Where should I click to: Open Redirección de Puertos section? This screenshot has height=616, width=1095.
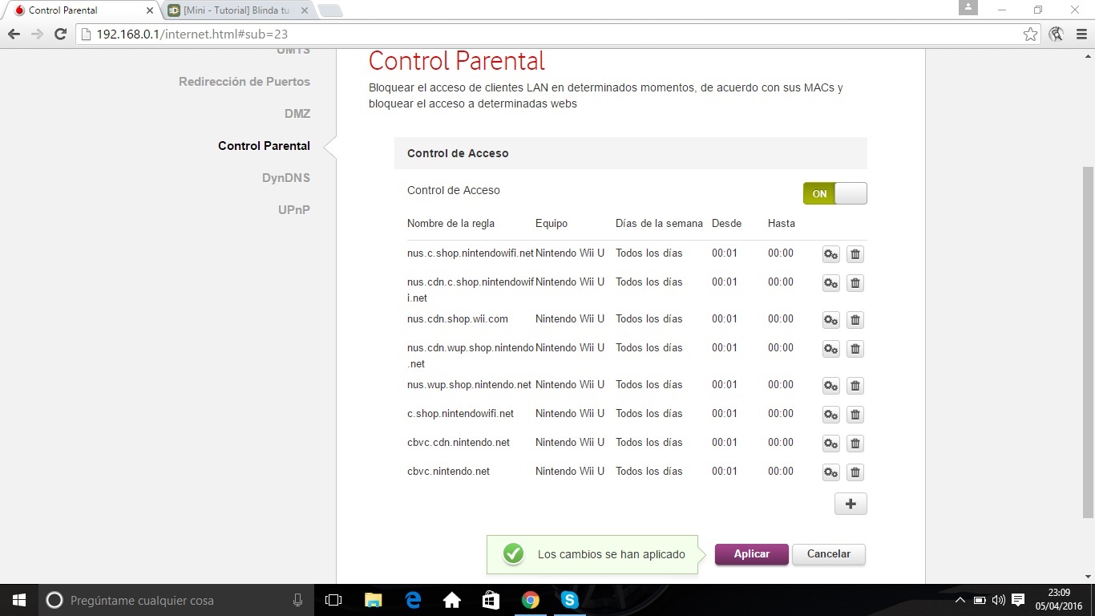(x=244, y=82)
